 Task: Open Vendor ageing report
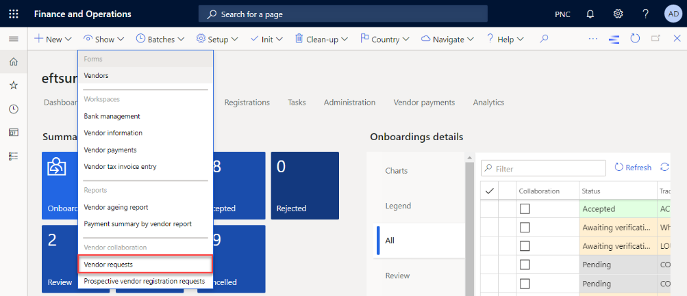tap(145, 207)
